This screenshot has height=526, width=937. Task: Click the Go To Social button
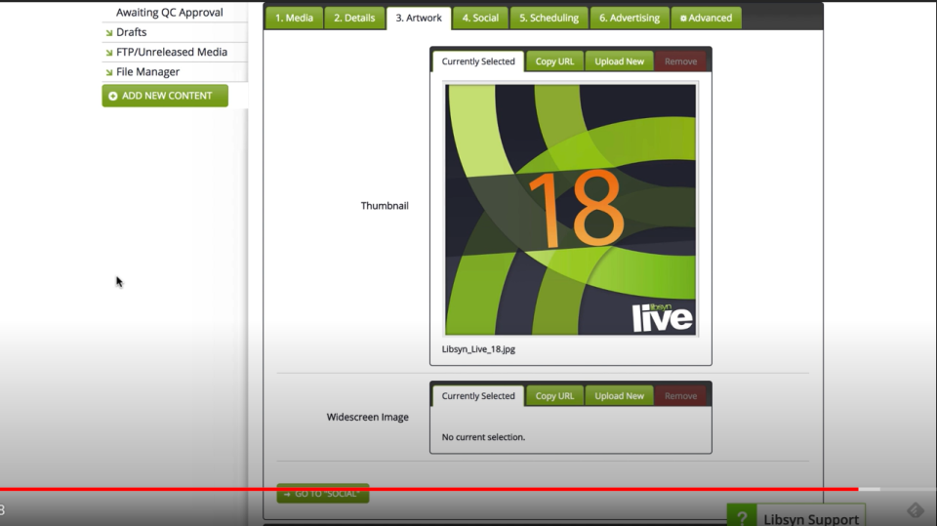click(x=323, y=494)
